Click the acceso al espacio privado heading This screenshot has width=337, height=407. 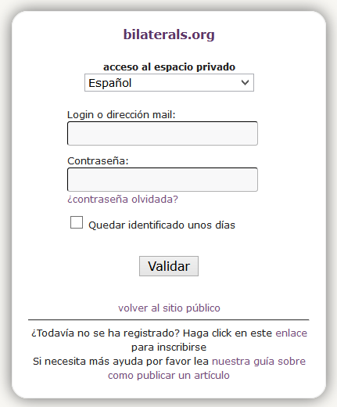tap(169, 67)
